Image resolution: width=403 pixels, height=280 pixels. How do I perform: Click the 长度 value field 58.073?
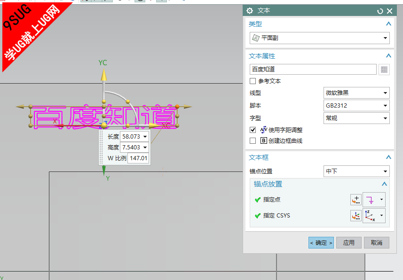point(131,137)
